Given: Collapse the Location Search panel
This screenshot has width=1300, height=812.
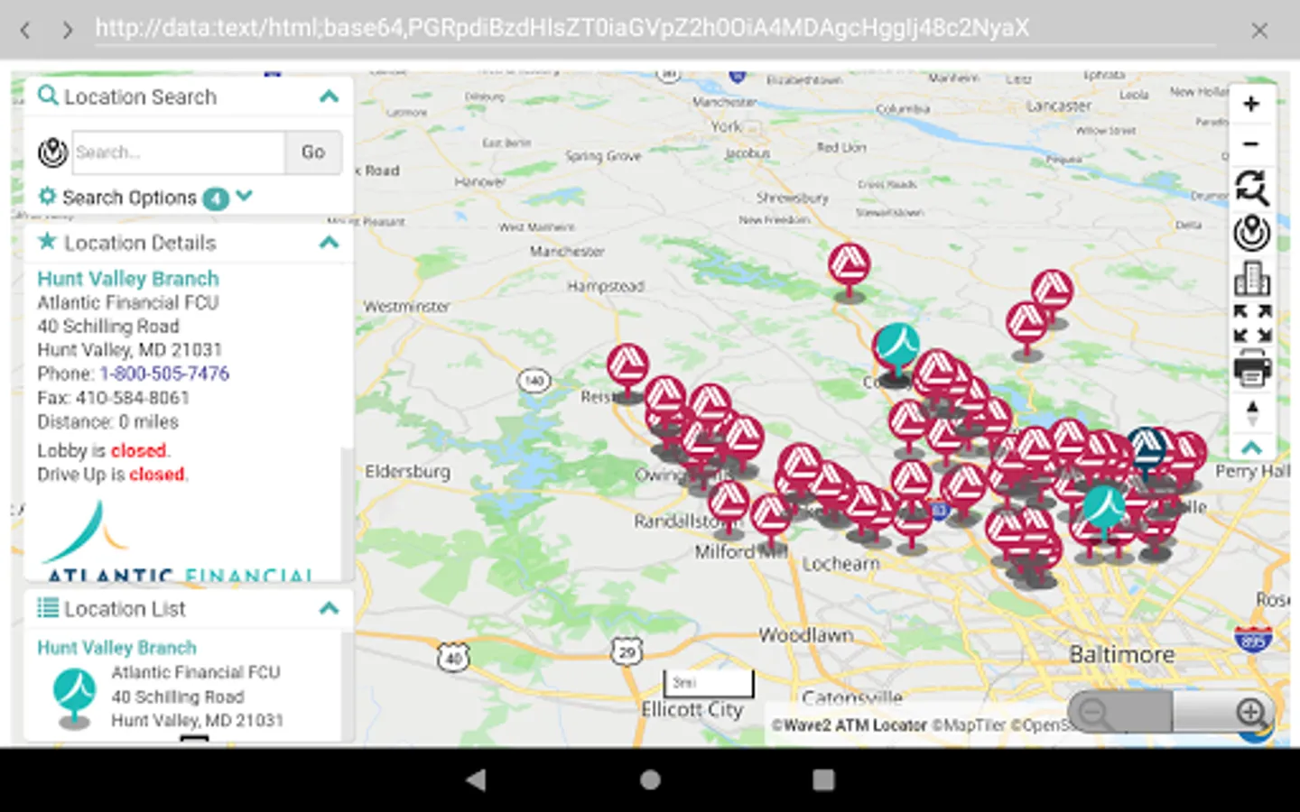Looking at the screenshot, I should 329,96.
